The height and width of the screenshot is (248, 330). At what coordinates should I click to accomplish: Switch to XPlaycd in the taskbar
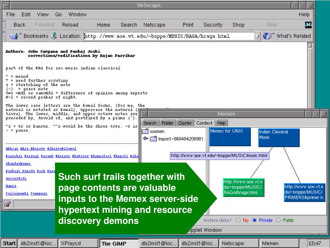pyautogui.click(x=79, y=243)
